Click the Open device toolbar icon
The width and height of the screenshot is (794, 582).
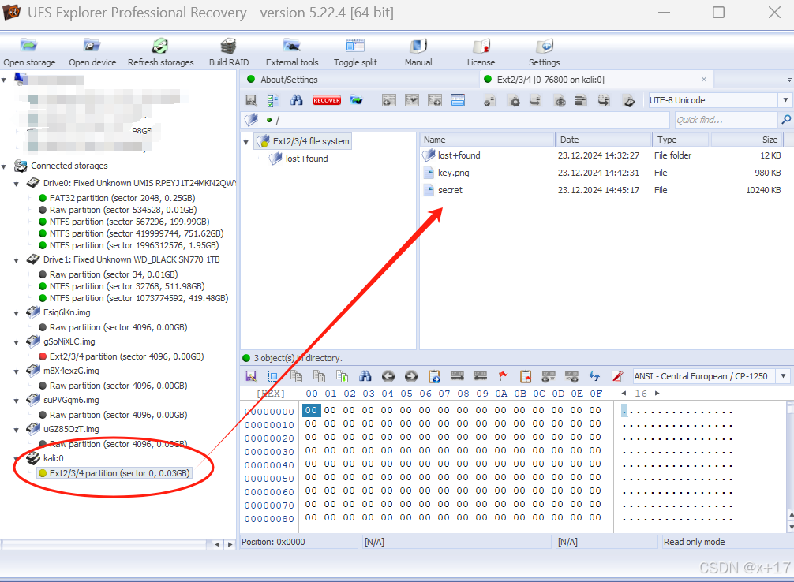point(92,53)
